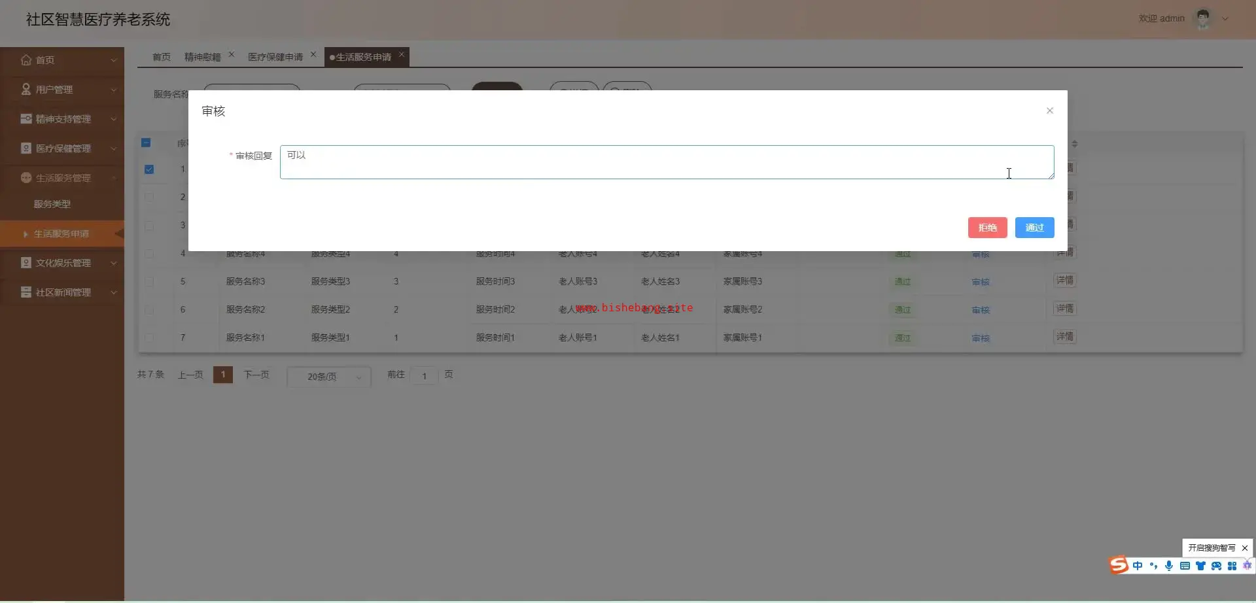Click the home icon beside 首页 in the sidebar

pyautogui.click(x=26, y=60)
